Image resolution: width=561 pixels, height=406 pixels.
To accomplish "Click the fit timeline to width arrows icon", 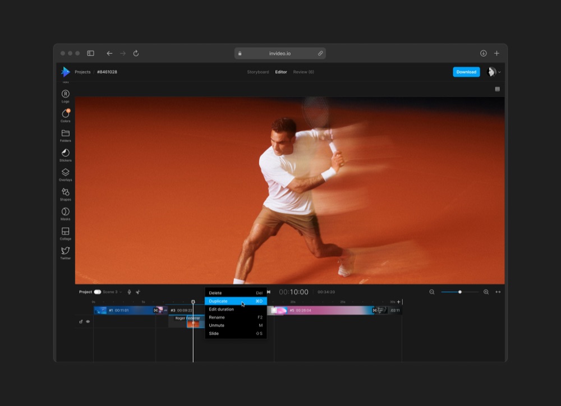I will pos(498,292).
